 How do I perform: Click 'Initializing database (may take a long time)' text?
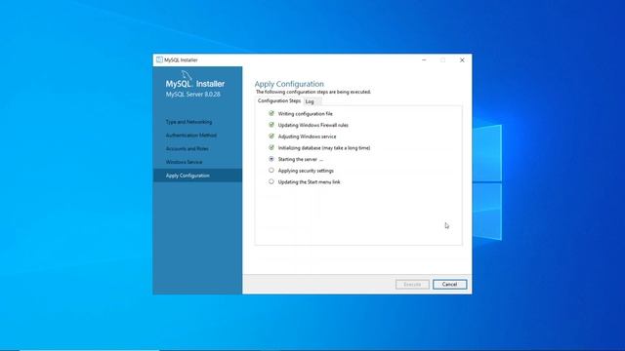[324, 148]
